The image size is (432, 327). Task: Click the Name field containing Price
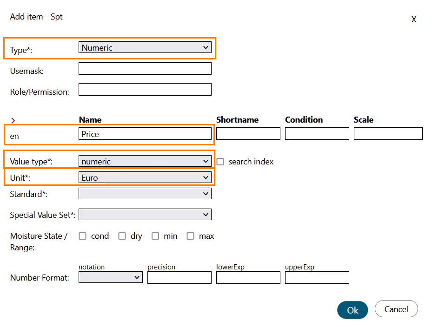pyautogui.click(x=145, y=134)
